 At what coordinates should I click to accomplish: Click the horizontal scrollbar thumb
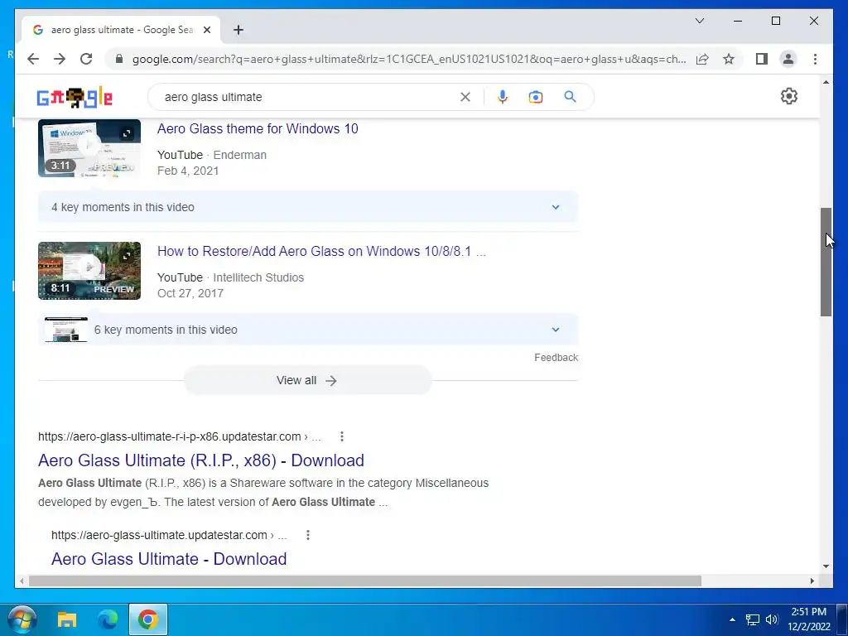tap(365, 581)
